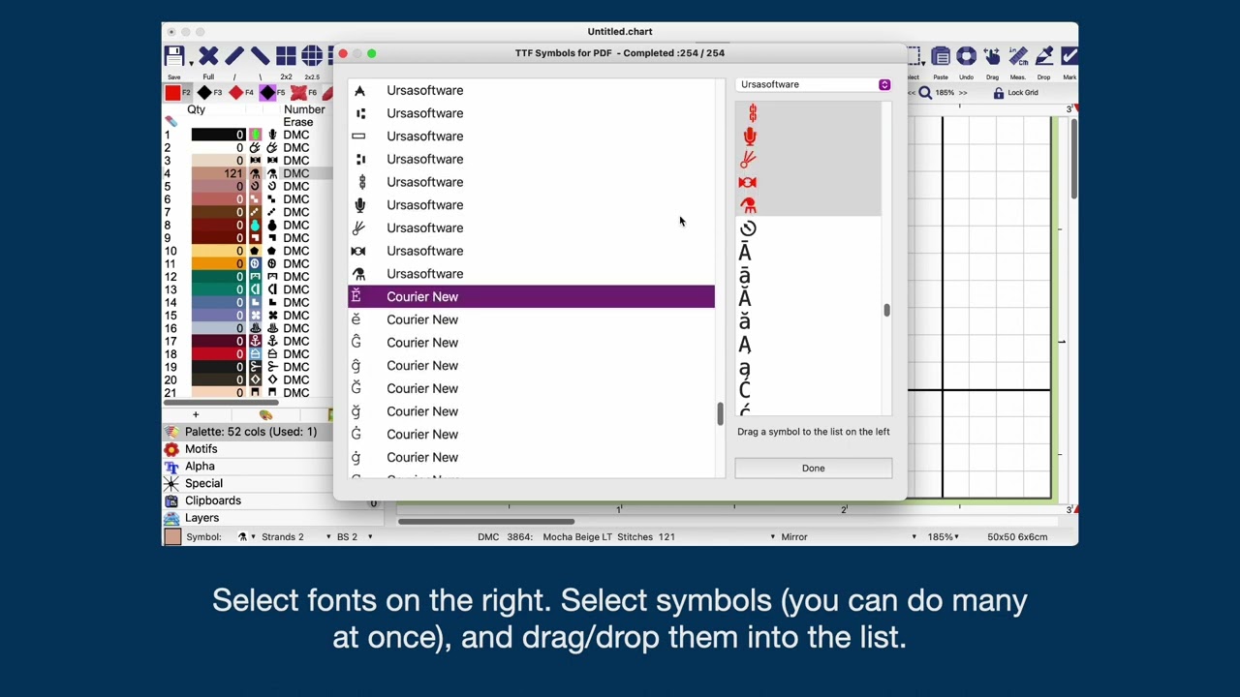Select the Ġ Courier New row

(531, 435)
